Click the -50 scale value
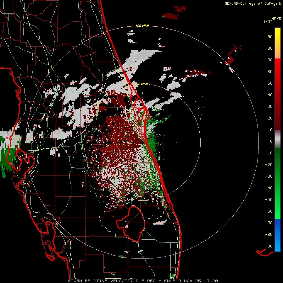 pos(269,200)
